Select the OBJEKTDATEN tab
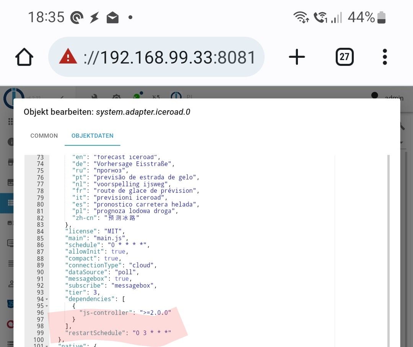413x347 pixels. pos(93,136)
